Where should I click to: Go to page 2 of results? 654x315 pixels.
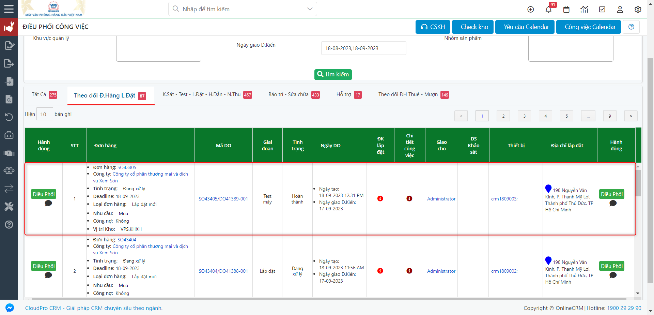503,116
